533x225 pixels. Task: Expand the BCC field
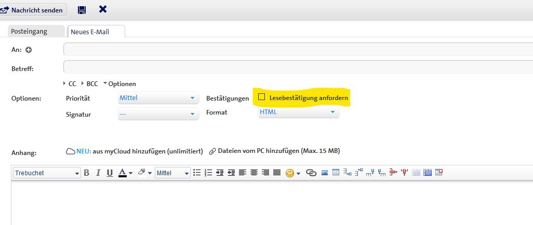tap(90, 84)
